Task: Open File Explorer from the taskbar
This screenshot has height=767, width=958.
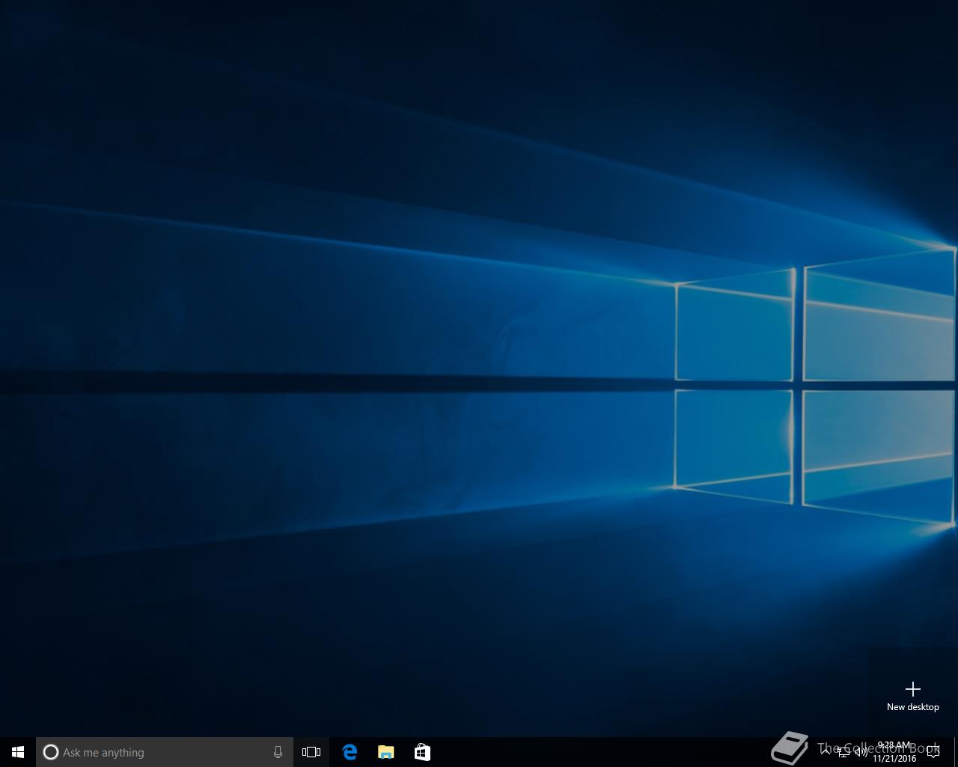Action: pos(385,752)
